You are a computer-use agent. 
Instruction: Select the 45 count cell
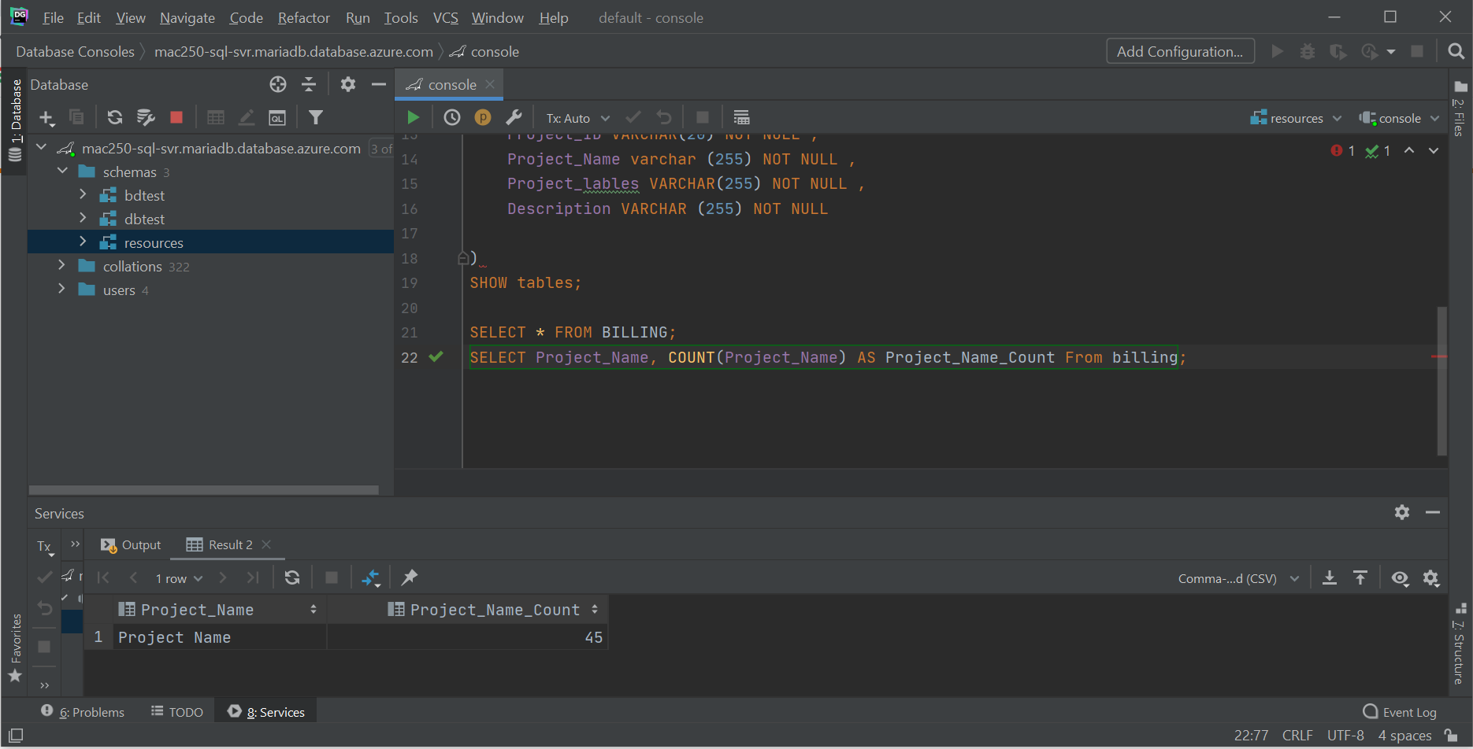(x=468, y=637)
